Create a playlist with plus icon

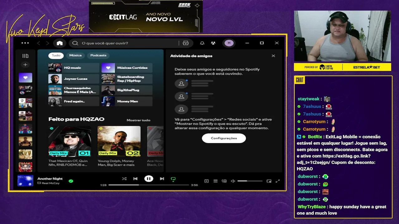(25, 65)
